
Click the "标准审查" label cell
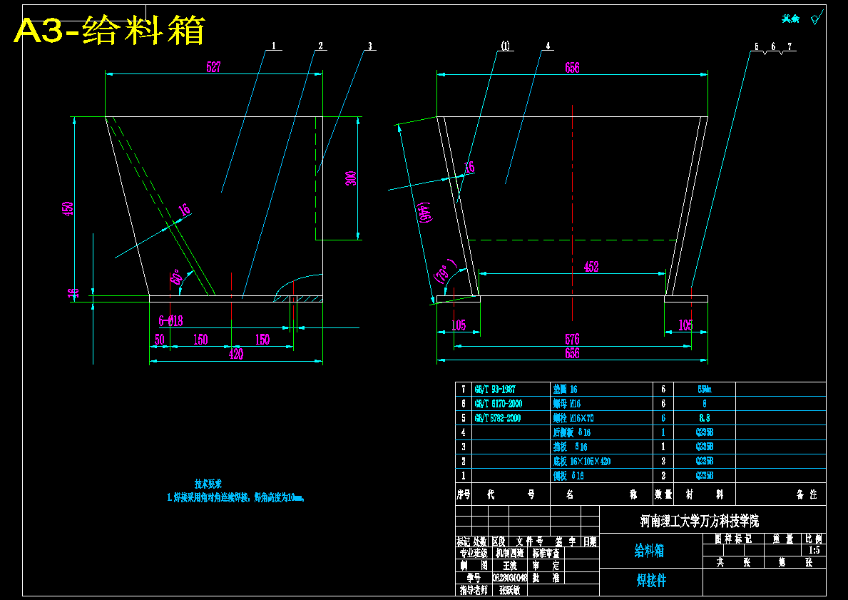pos(546,554)
